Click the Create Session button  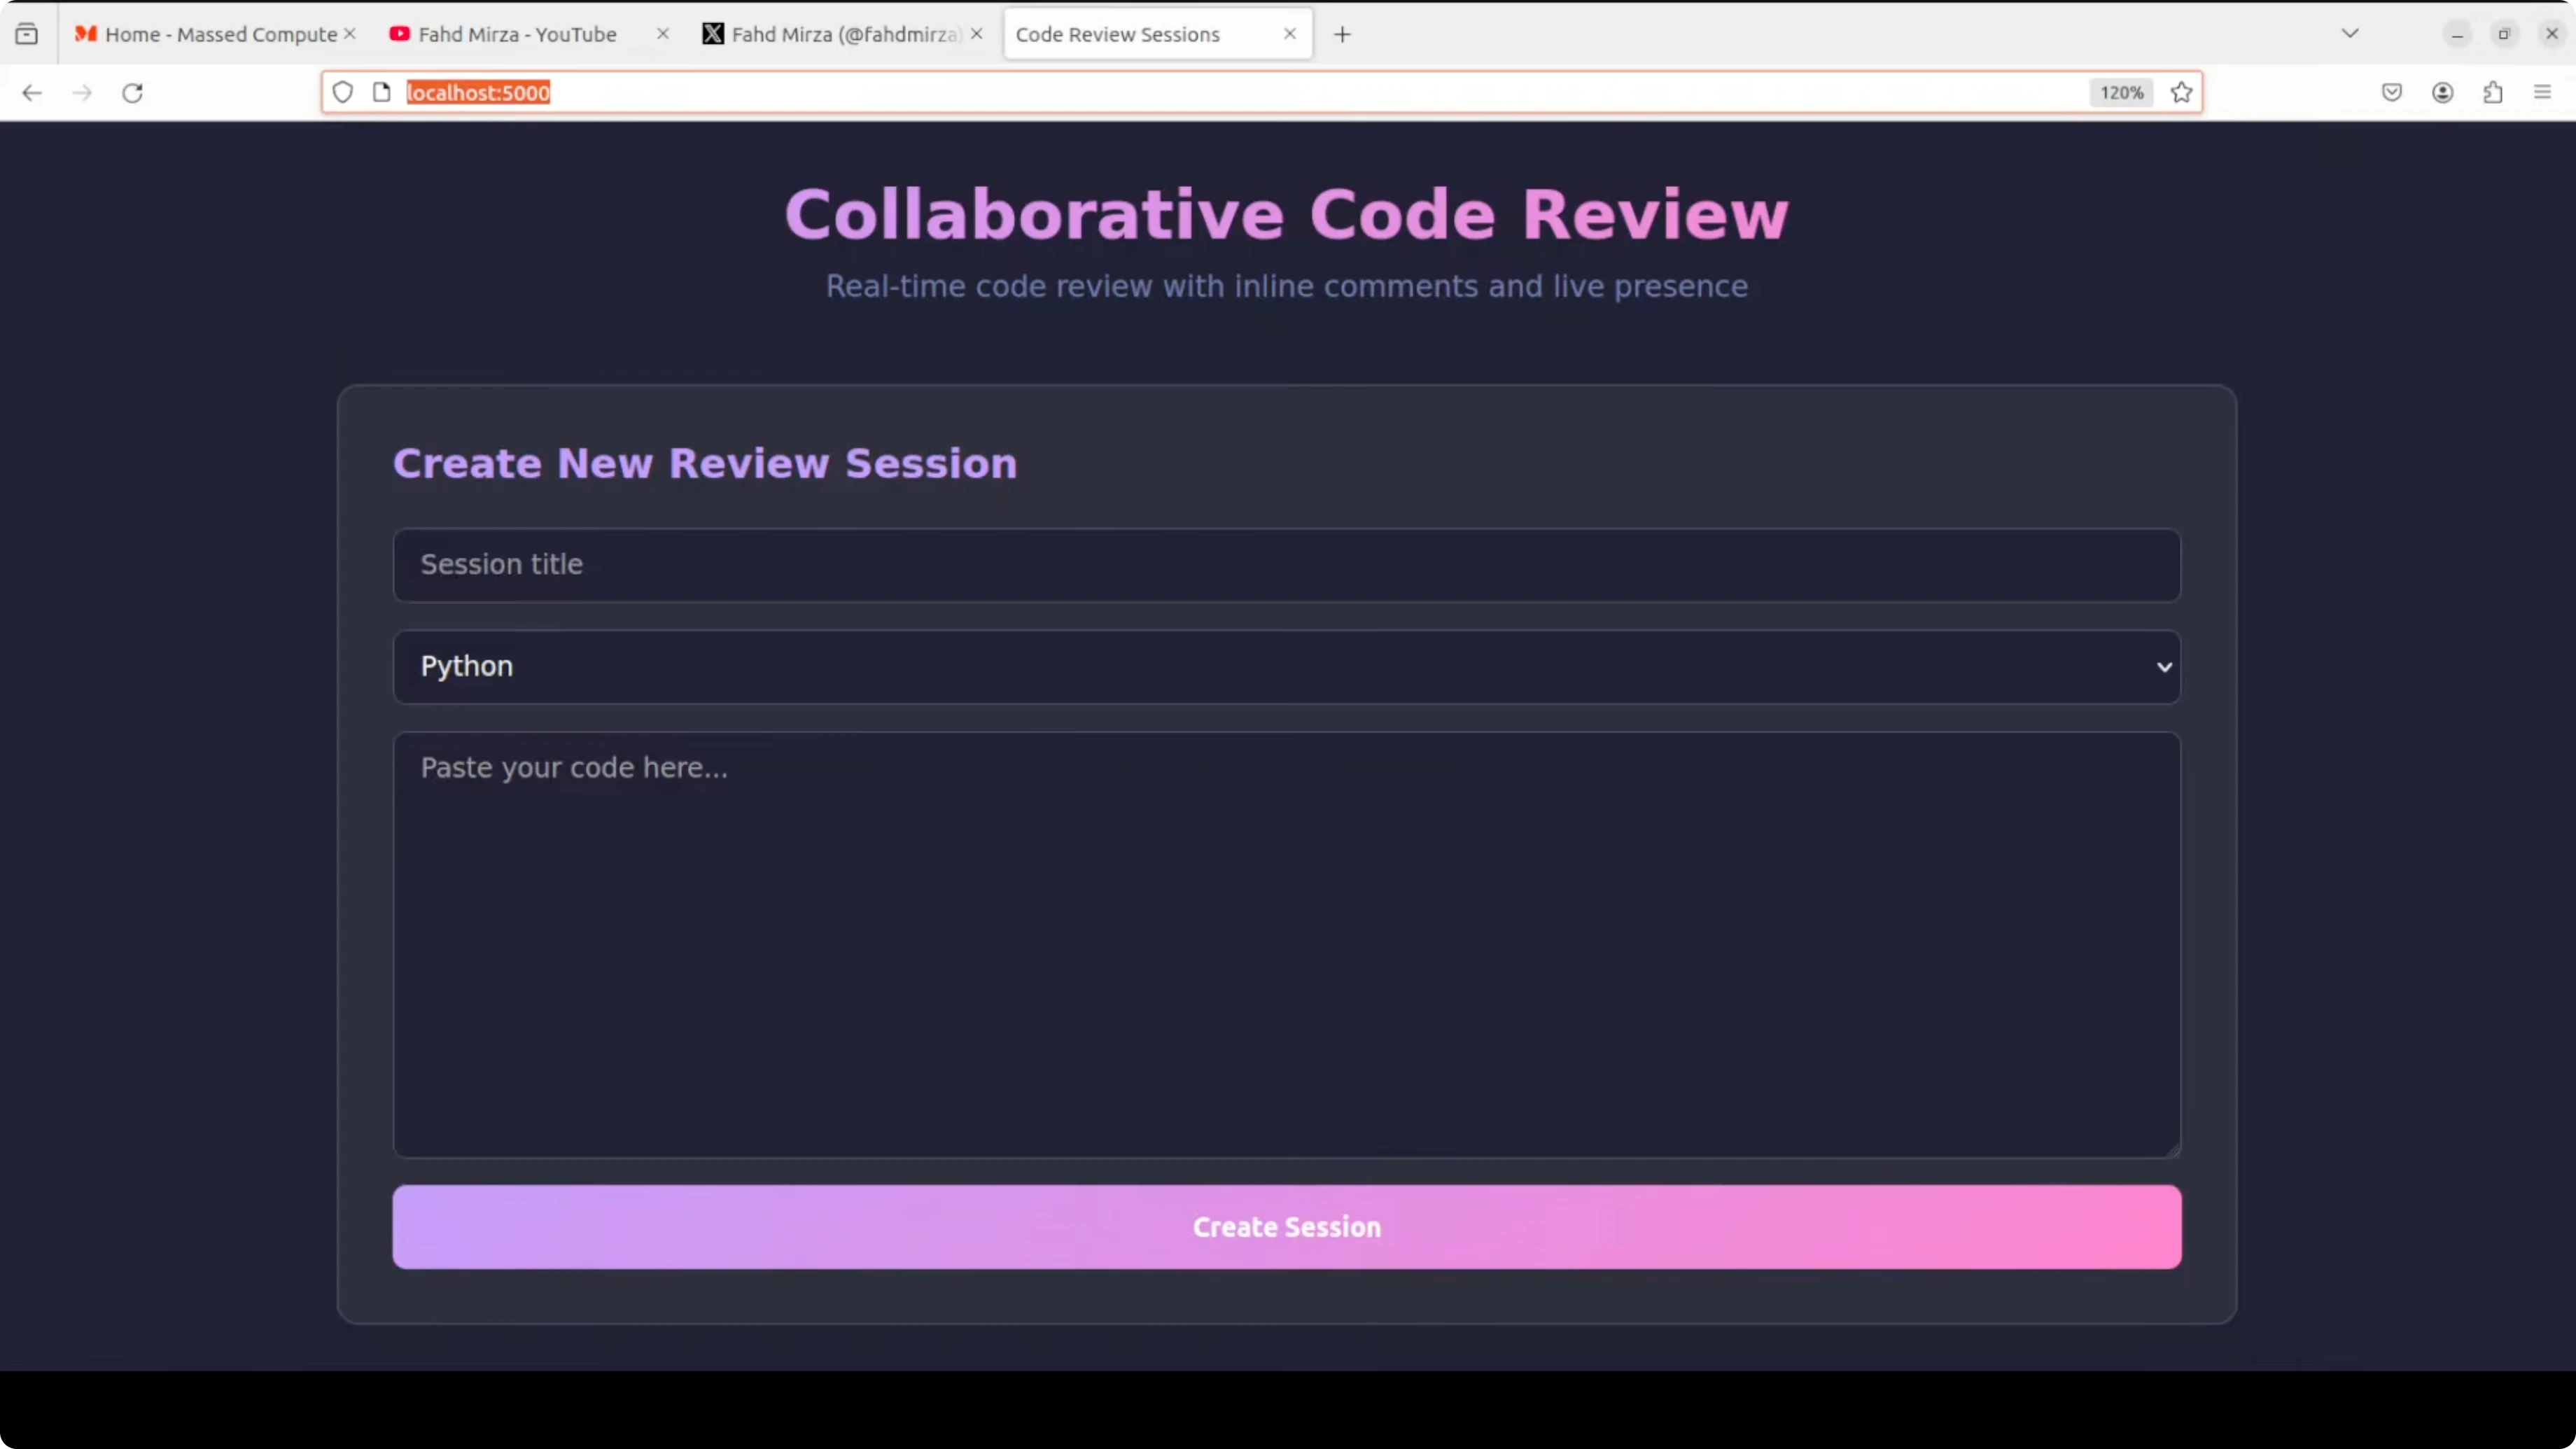point(1286,1227)
